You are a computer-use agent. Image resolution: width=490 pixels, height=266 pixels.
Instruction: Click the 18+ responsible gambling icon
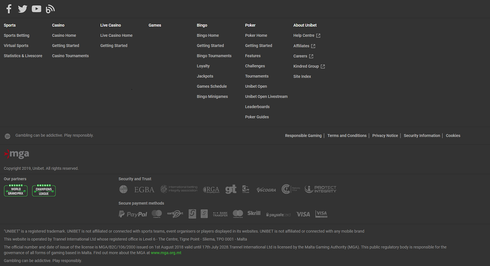pos(7,136)
